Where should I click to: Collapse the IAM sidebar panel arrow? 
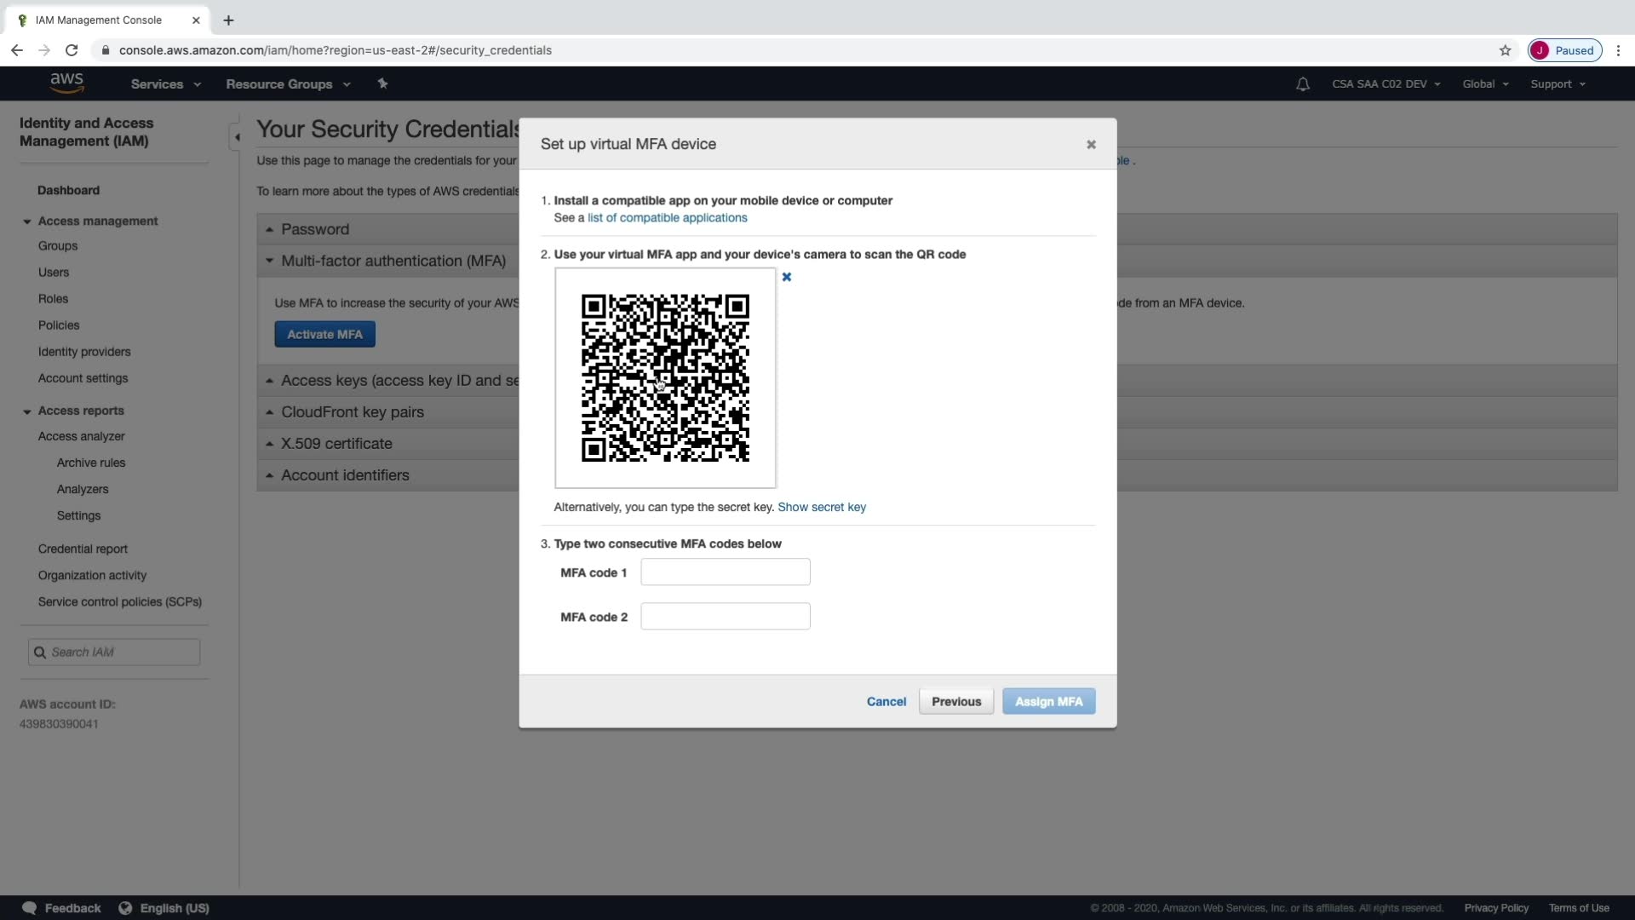[237, 136]
